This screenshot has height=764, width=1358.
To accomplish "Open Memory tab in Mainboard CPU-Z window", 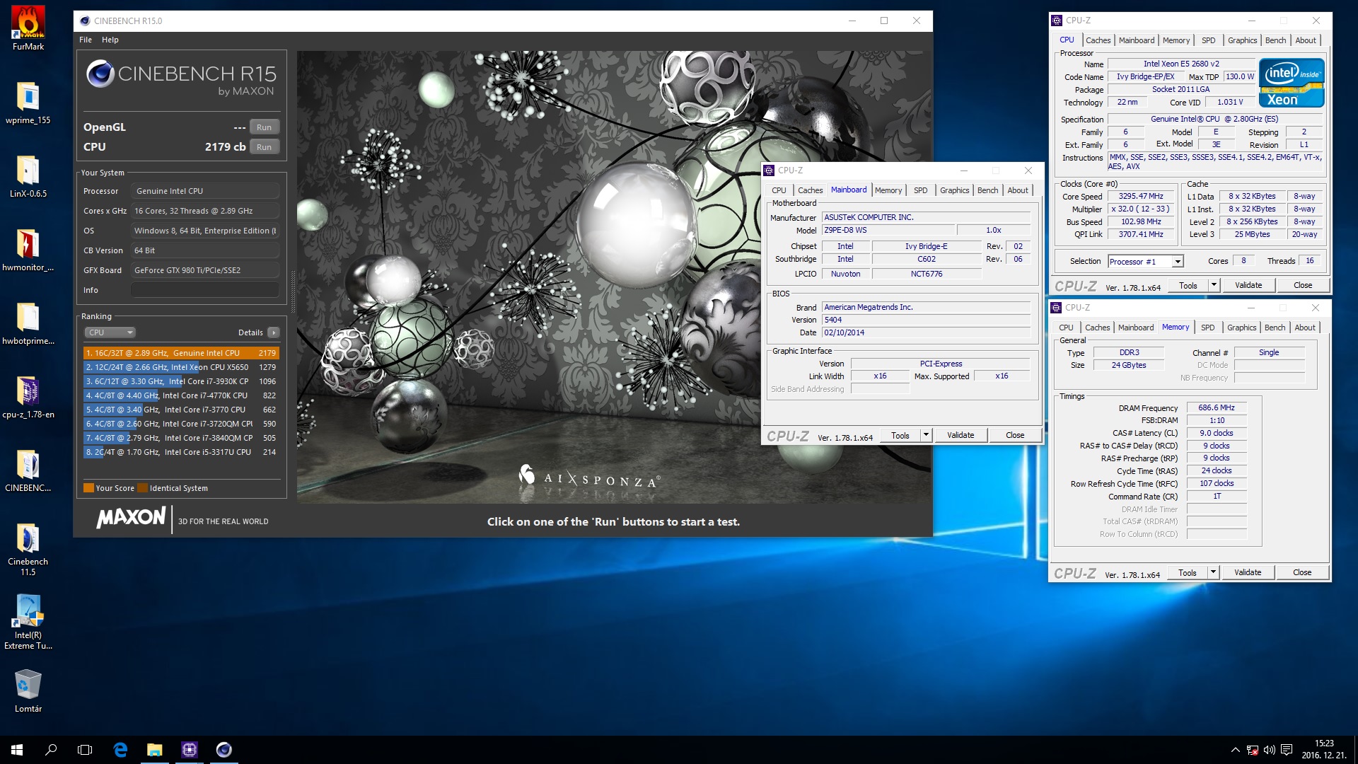I will coord(888,190).
